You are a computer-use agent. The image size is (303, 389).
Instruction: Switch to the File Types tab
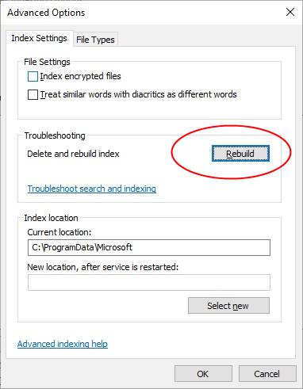pyautogui.click(x=95, y=40)
